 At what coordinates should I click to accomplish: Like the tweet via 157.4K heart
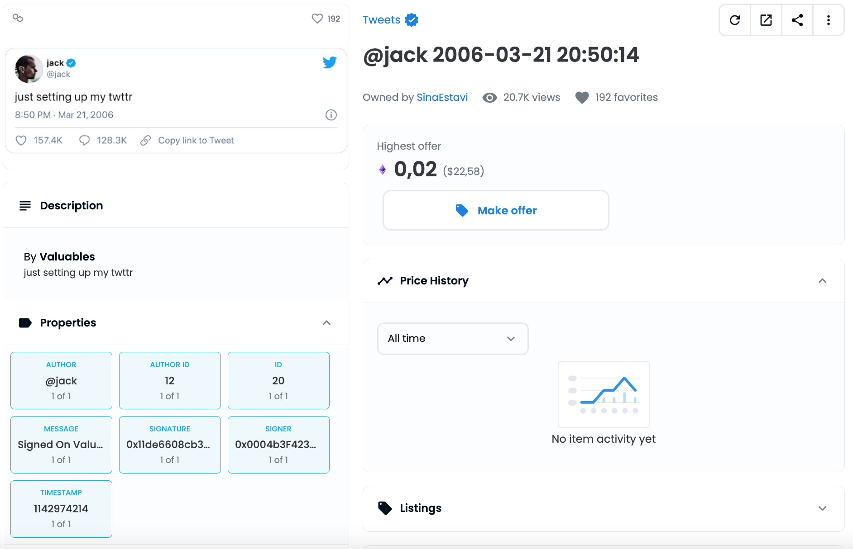[x=21, y=141]
